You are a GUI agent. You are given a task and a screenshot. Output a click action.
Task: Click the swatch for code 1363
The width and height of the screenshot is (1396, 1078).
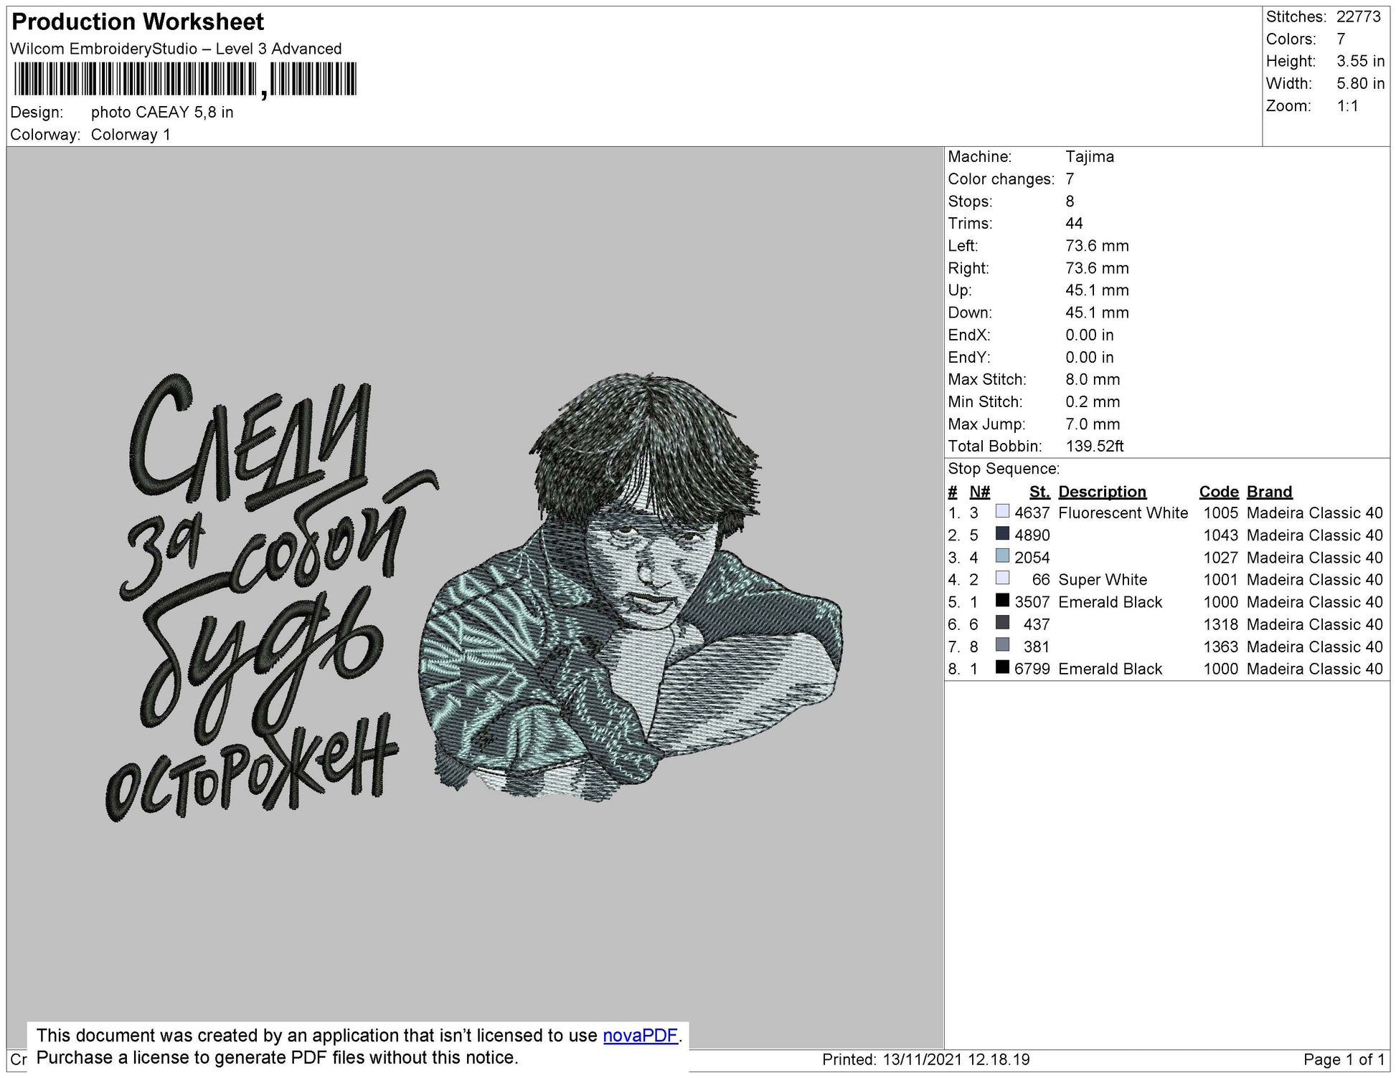point(1002,645)
